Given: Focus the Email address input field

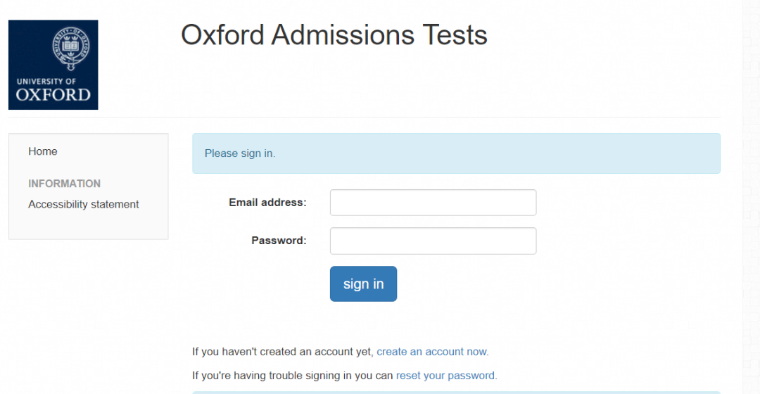Looking at the screenshot, I should point(433,203).
